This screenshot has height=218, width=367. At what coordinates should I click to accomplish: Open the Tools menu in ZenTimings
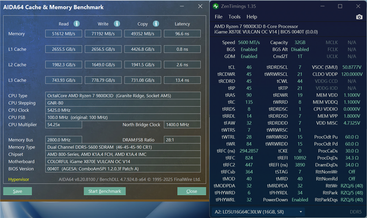coord(234,17)
